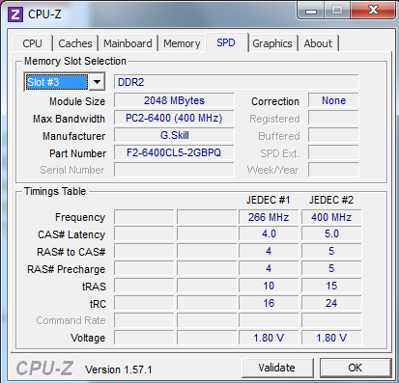Screen dimensions: 399x383
Task: Click the CAS# Latency 5.0 cell
Action: tap(331, 233)
